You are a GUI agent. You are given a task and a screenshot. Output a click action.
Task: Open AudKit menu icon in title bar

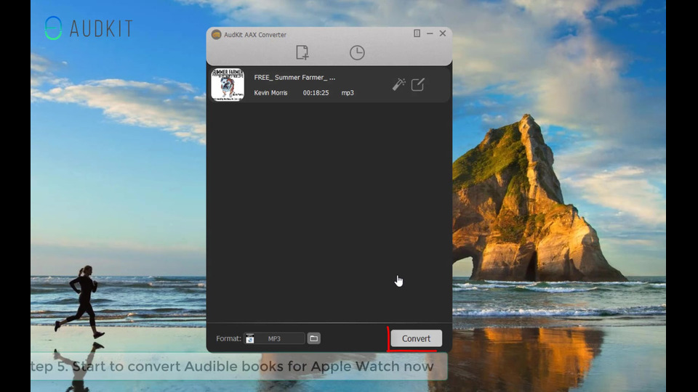click(417, 33)
